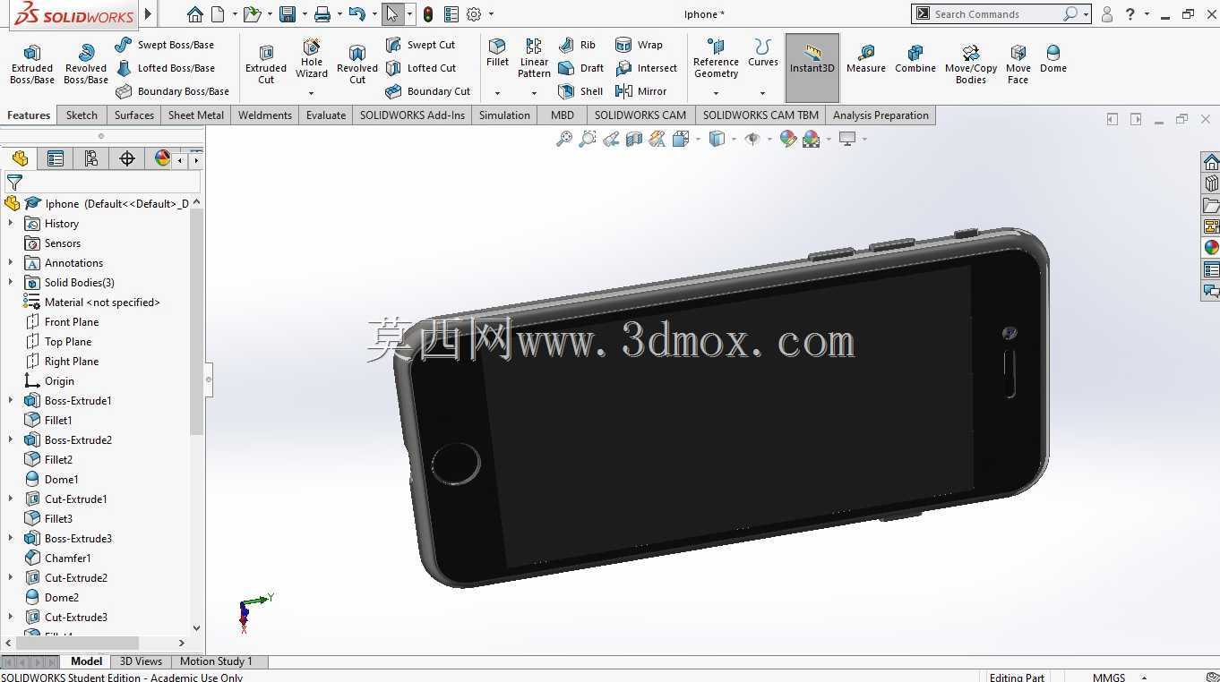Click the Lofted Boss/Base tool

click(x=165, y=68)
